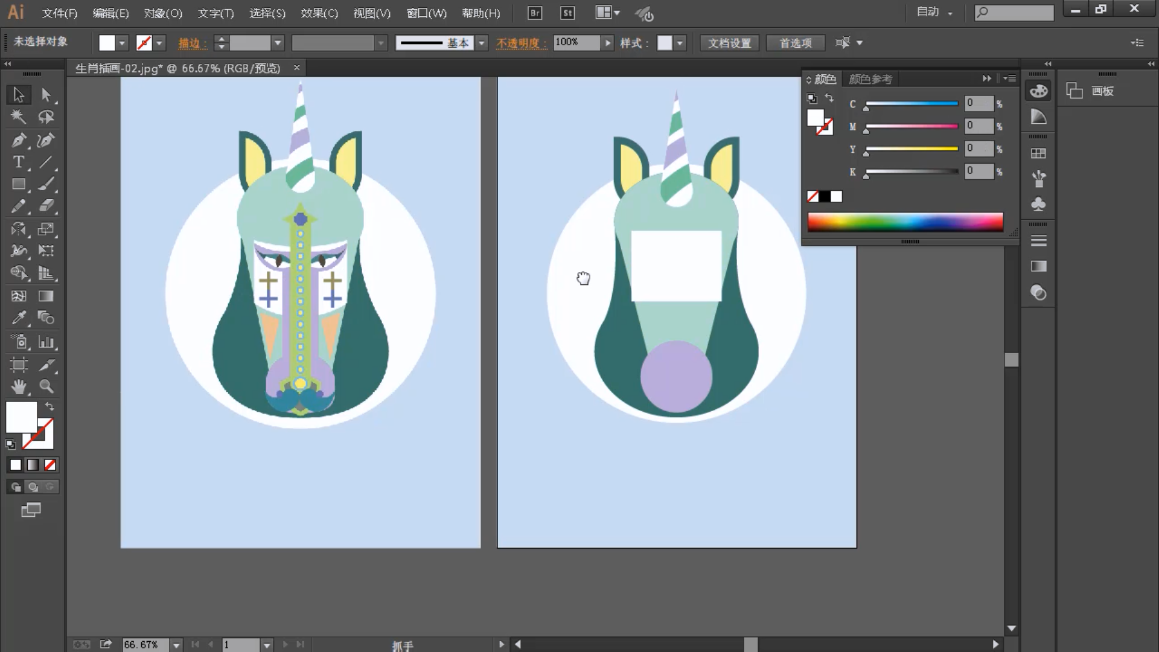Click 首选项 button
This screenshot has width=1159, height=652.
click(795, 42)
